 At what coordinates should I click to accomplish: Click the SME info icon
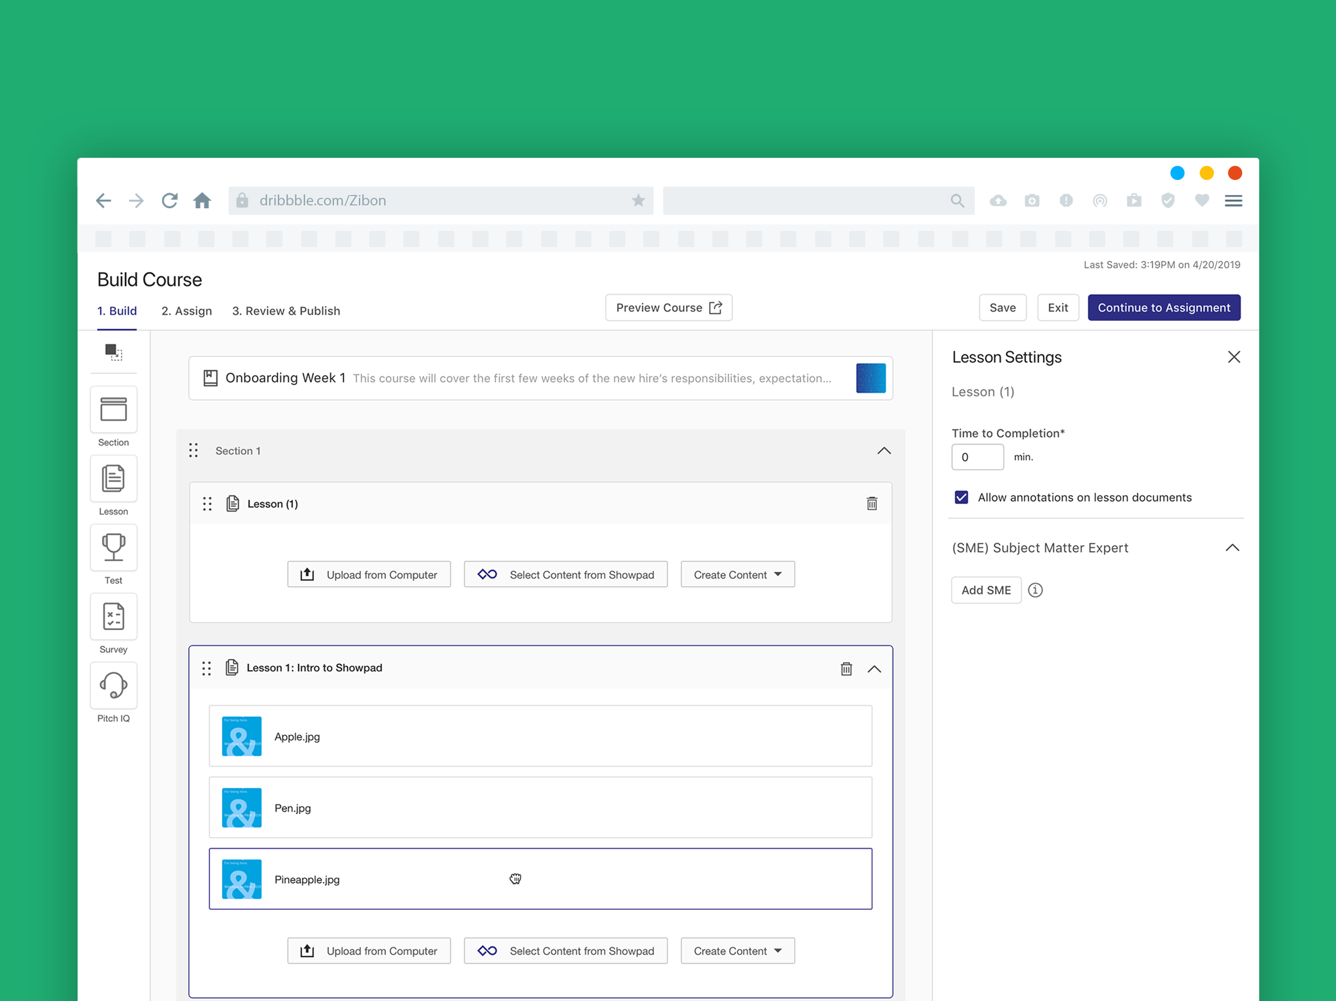pyautogui.click(x=1035, y=590)
